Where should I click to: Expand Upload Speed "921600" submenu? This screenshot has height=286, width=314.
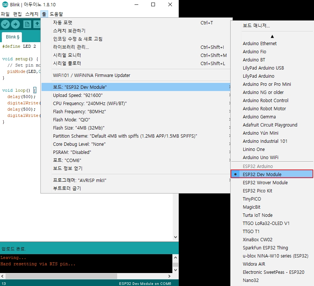point(136,95)
